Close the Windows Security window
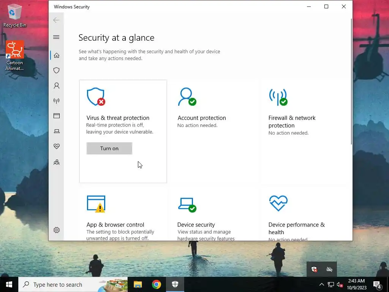Screen dimensions: 389x292 tap(343, 7)
